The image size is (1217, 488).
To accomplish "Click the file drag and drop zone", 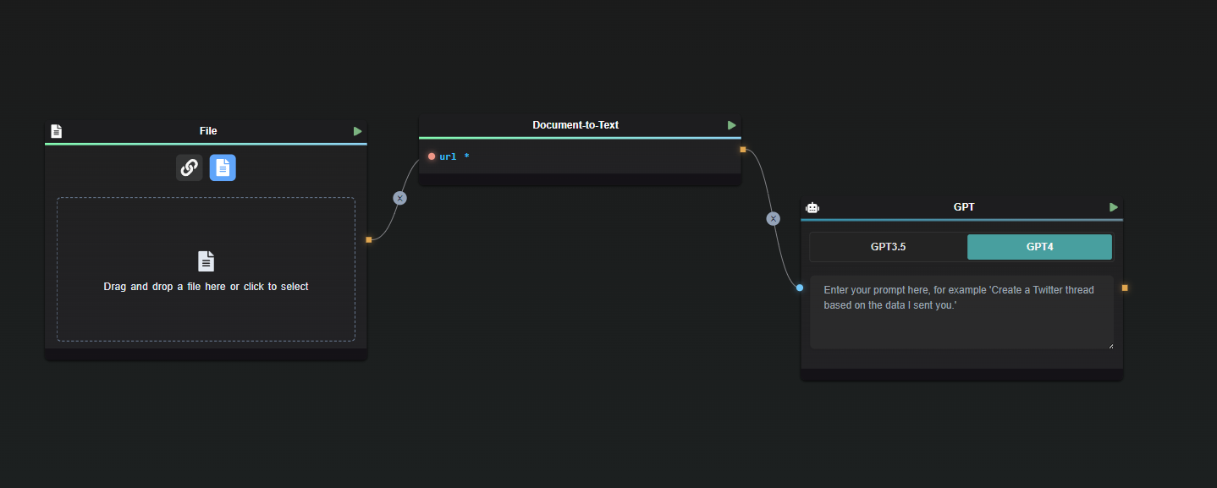I will pyautogui.click(x=206, y=269).
